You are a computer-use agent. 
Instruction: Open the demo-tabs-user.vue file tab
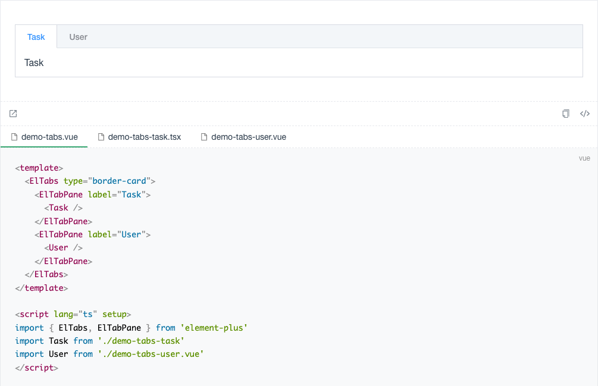[243, 137]
